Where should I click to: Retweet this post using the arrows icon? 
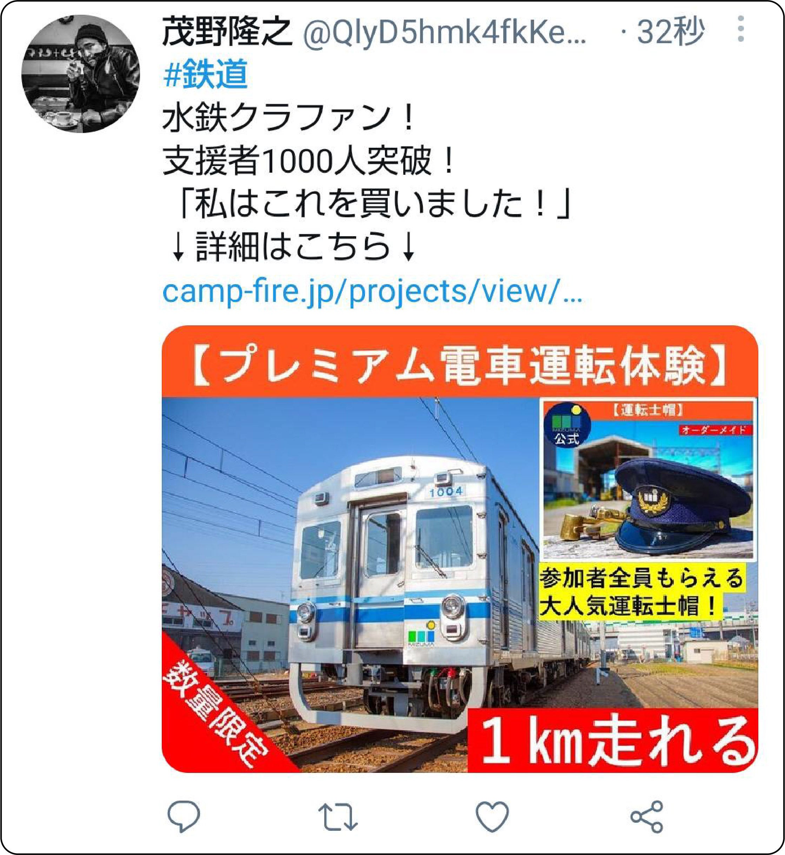(338, 816)
